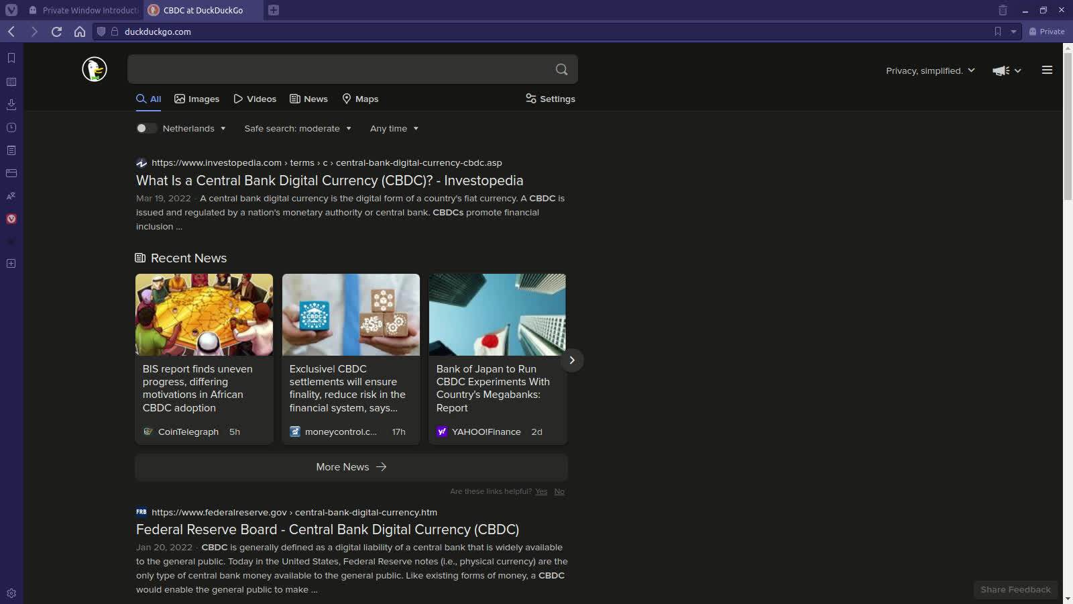Viewport: 1073px width, 604px height.
Task: Switch to Private Window Introduction tab
Action: tap(83, 10)
